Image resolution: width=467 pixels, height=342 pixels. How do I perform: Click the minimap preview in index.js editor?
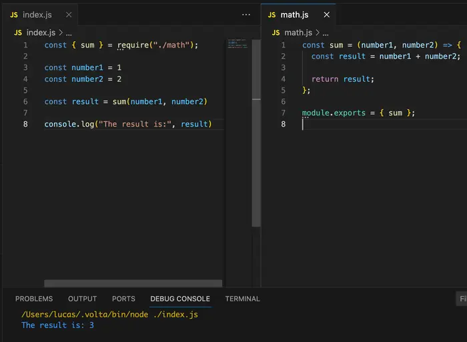[238, 44]
